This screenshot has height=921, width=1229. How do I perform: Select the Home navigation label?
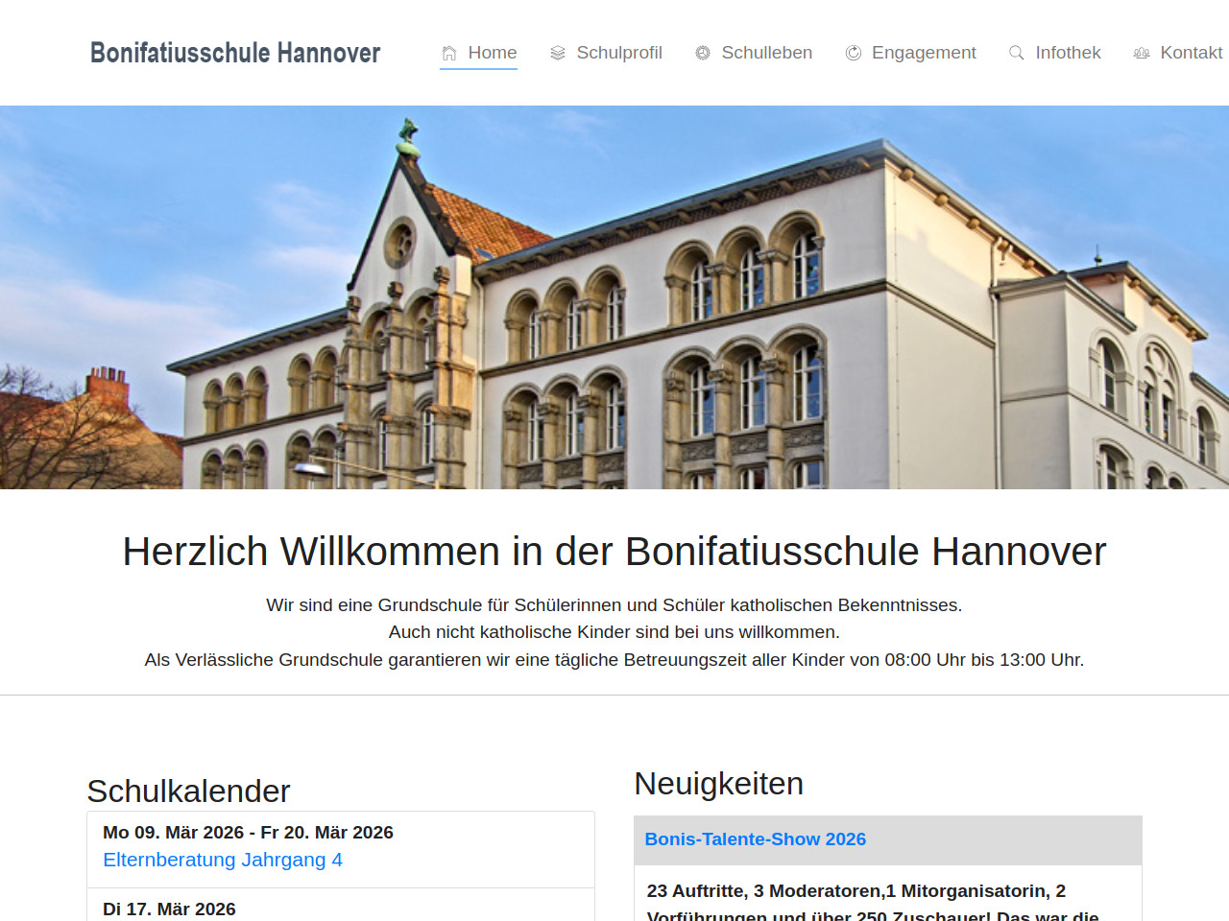pos(492,53)
